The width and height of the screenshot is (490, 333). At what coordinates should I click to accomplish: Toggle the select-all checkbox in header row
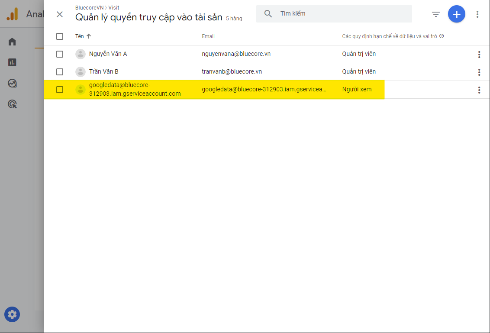[x=60, y=36]
